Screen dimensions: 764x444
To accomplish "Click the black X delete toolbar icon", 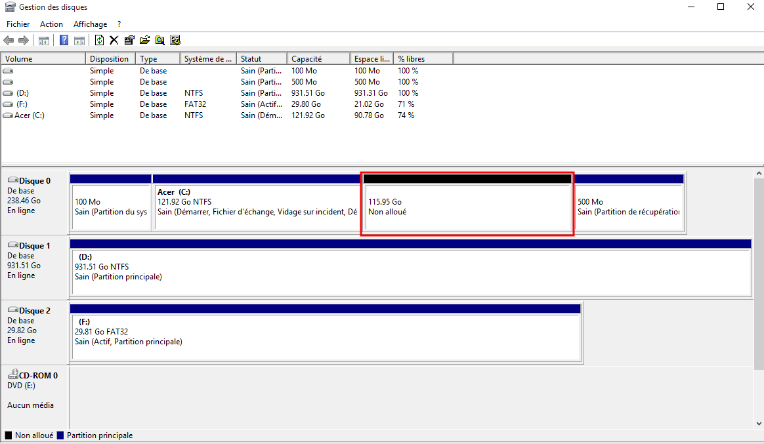I will pyautogui.click(x=114, y=41).
